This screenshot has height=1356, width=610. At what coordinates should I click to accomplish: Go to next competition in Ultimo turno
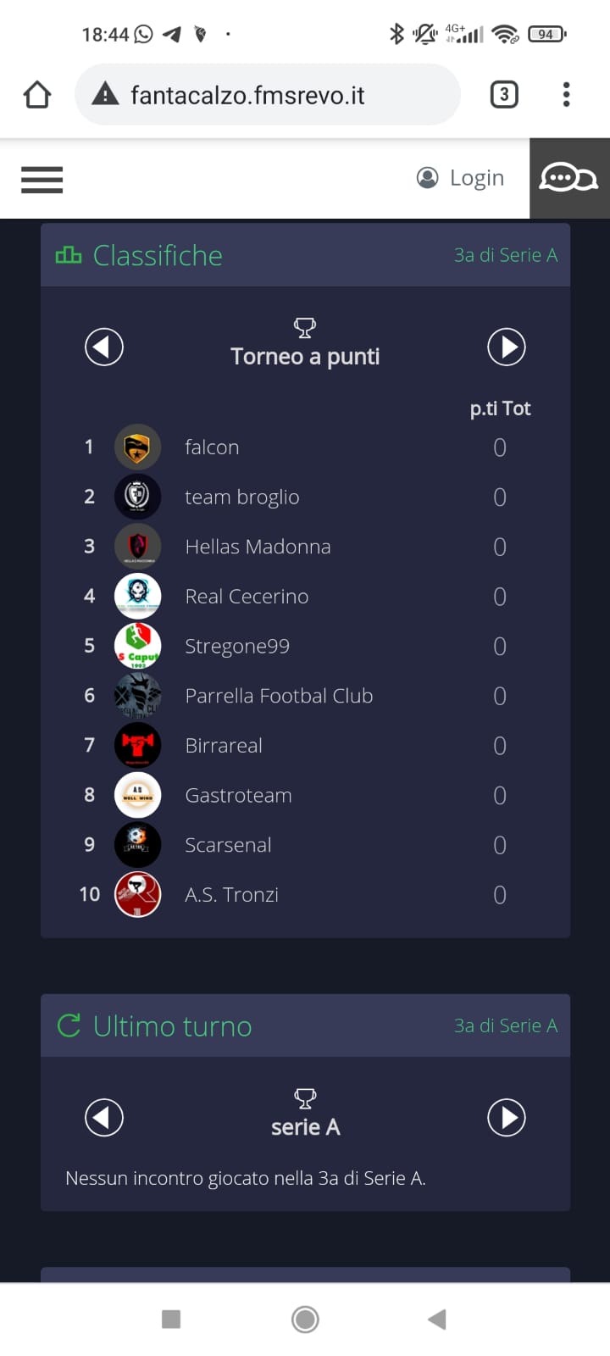point(507,1117)
